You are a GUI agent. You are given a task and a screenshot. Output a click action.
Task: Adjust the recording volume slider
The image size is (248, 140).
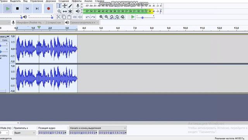click(x=11, y=17)
